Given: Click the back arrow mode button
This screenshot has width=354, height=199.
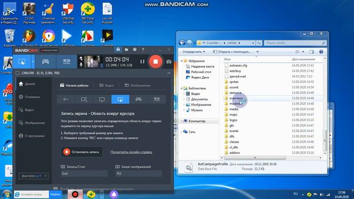Looking at the screenshot, I should [x=66, y=99].
